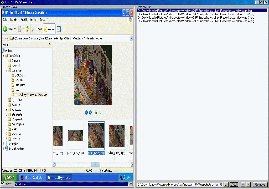Click the Add button

click(x=234, y=185)
